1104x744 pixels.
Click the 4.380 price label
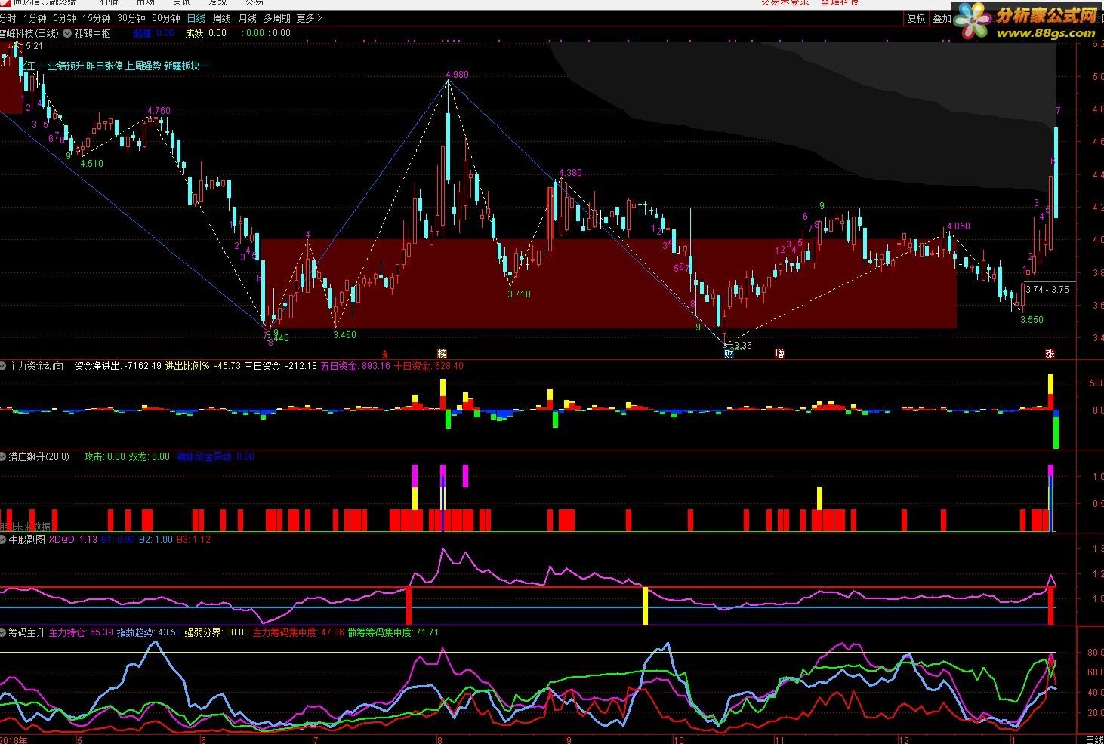coord(570,173)
